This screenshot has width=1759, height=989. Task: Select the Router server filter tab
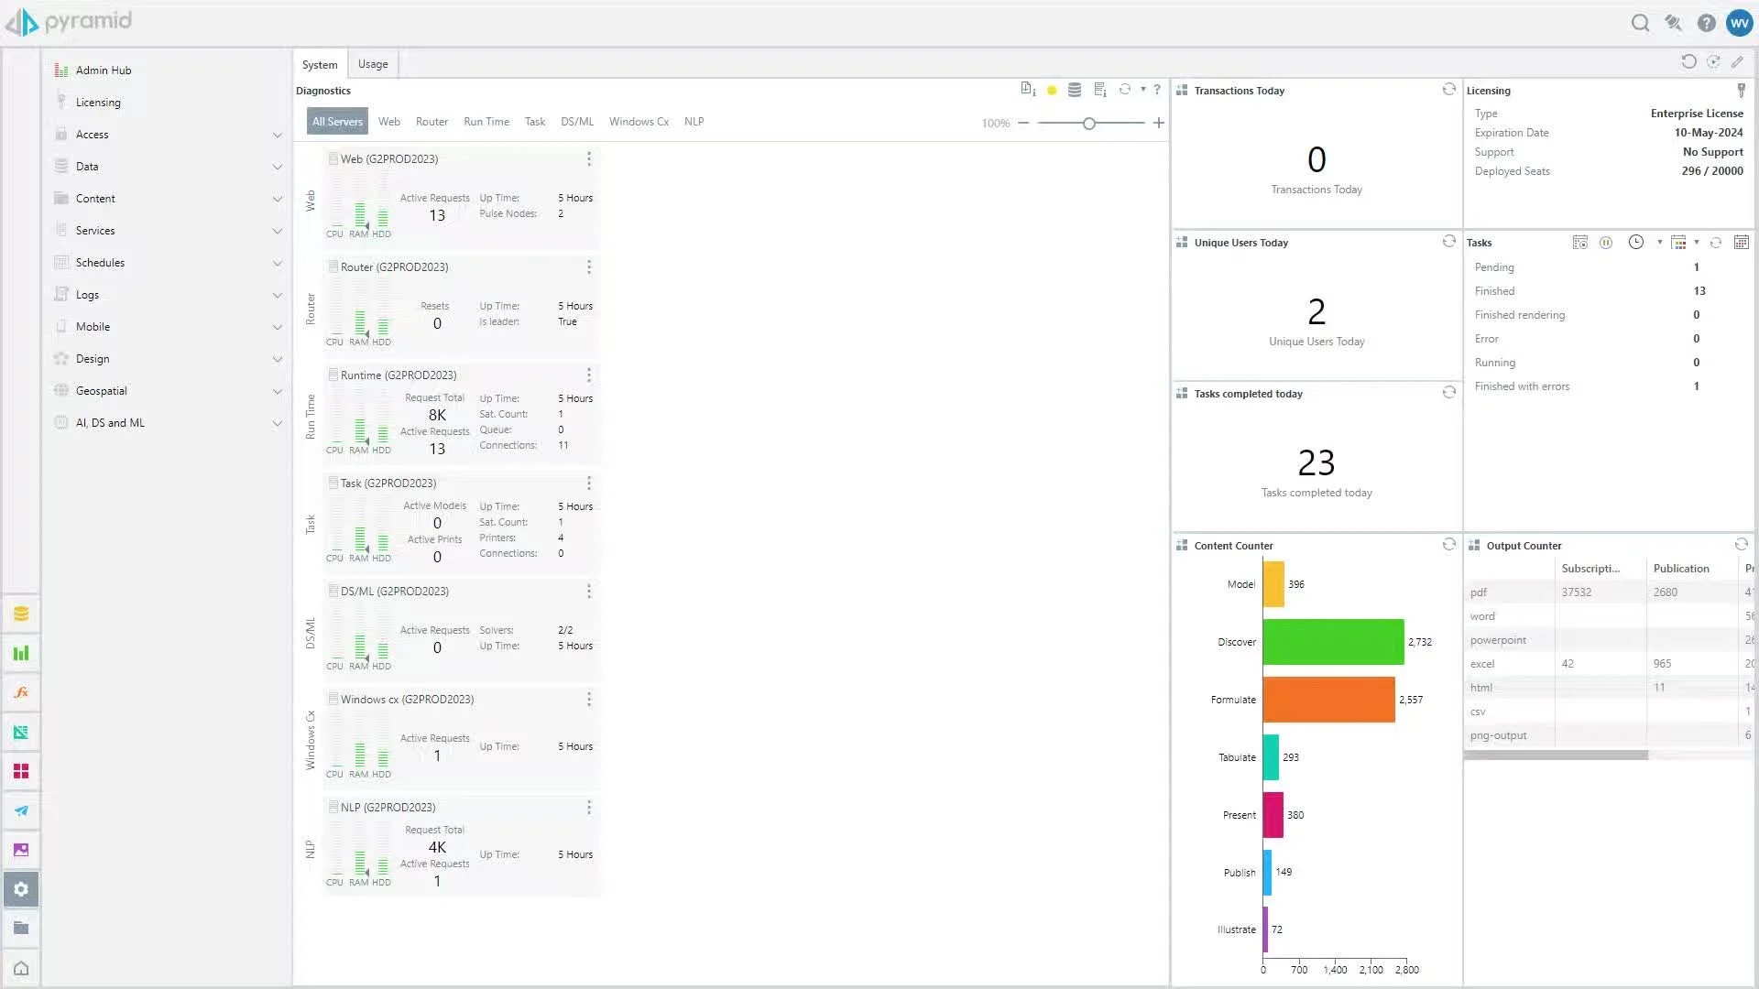click(432, 122)
